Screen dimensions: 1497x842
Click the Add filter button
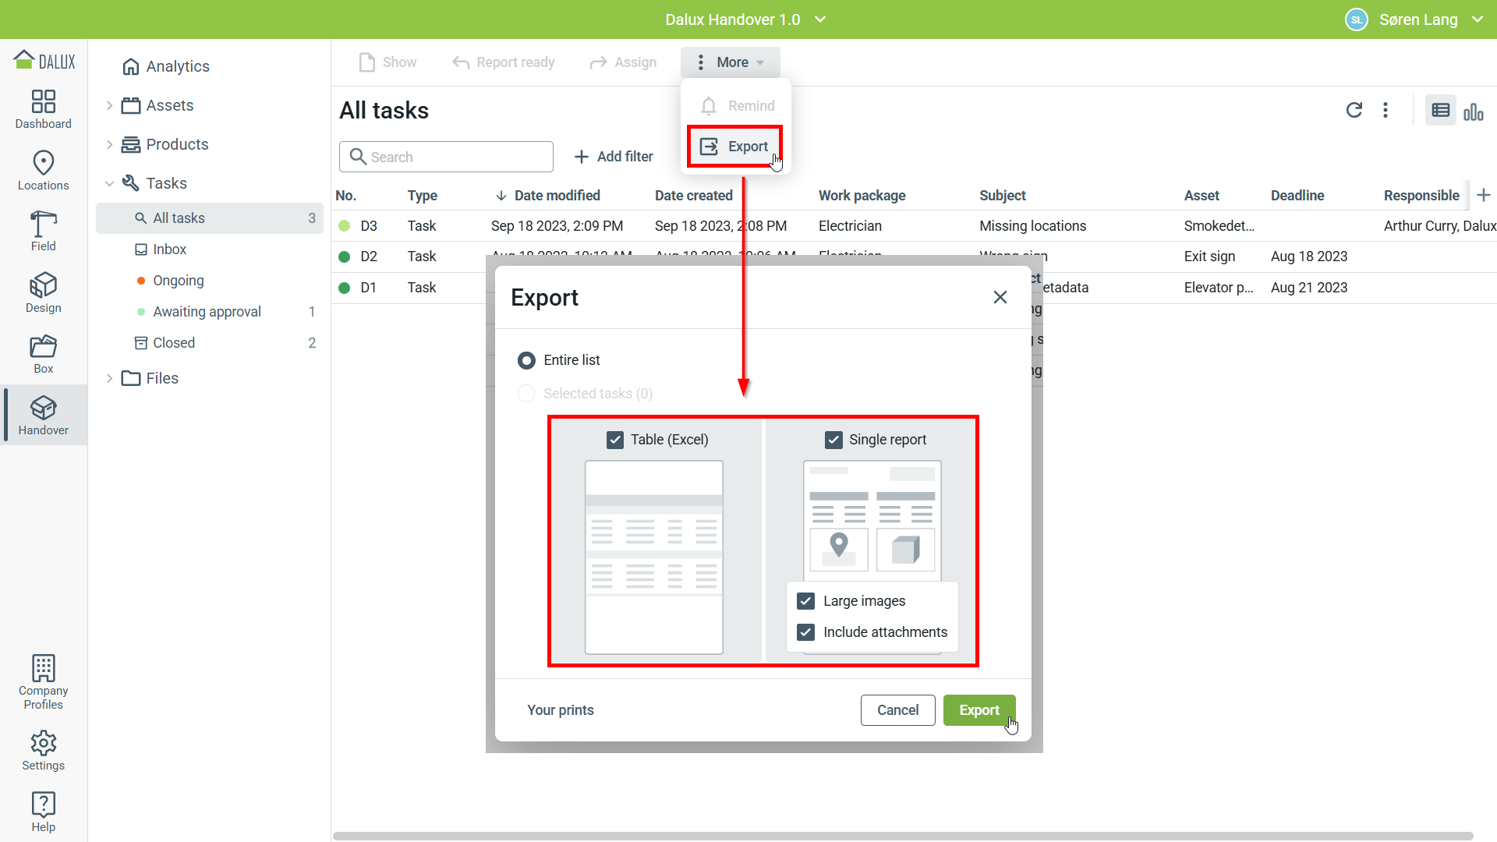tap(614, 157)
